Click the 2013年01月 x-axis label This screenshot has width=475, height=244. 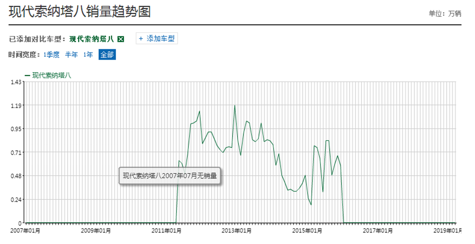tap(236, 230)
